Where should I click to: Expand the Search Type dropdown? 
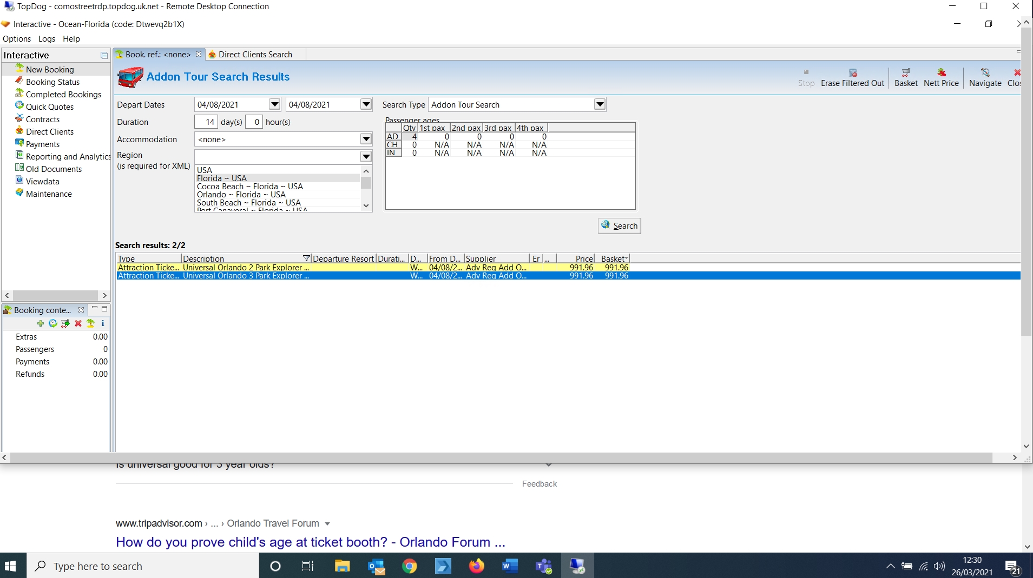click(600, 104)
